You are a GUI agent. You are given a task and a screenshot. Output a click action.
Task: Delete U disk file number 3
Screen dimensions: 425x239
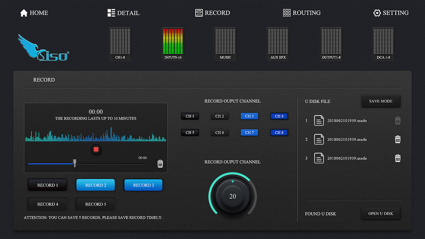pos(398,158)
